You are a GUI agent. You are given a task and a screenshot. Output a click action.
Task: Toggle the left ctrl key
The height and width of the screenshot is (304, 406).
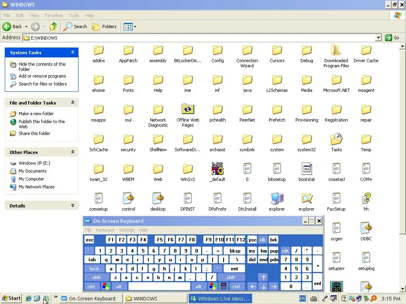91,286
